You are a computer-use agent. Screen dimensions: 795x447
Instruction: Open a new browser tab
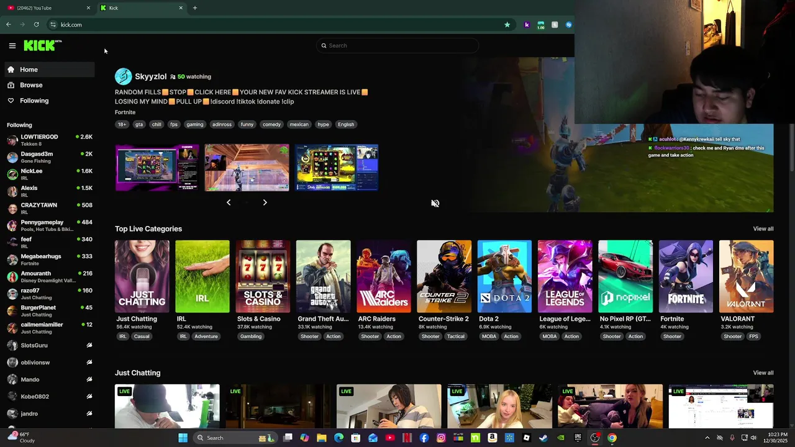(x=194, y=8)
